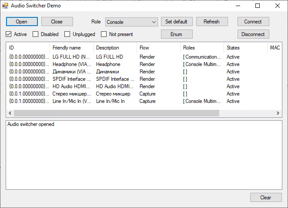Select the Динамики (VIA ... device row
Screen dimensions: 288x208
144,72
